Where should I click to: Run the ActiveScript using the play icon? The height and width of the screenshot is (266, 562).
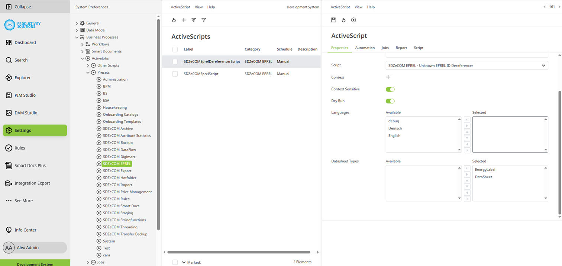[x=353, y=20]
